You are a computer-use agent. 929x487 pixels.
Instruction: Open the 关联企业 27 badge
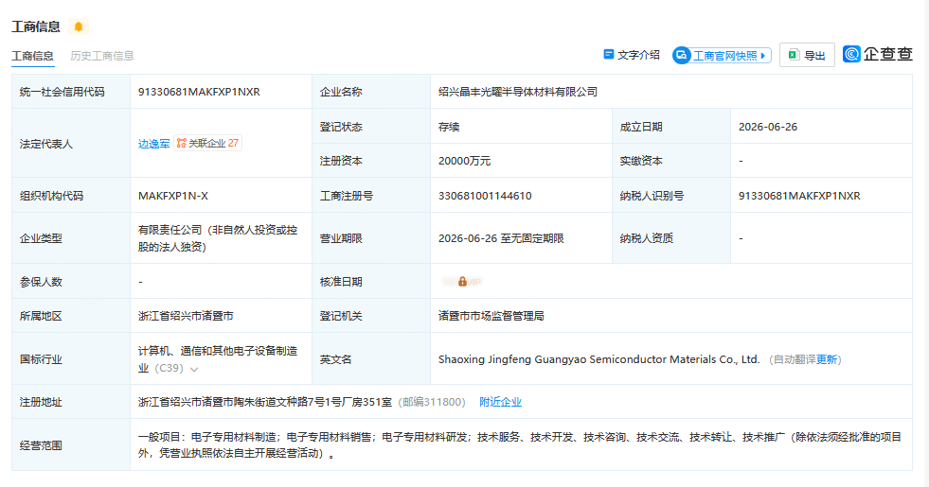pyautogui.click(x=207, y=143)
